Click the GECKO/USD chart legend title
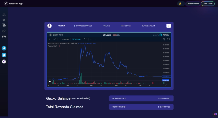 62,44
